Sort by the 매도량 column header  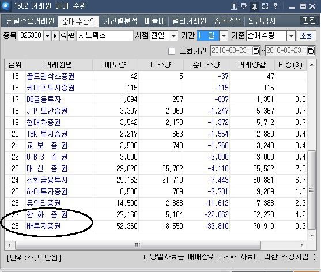pos(115,65)
